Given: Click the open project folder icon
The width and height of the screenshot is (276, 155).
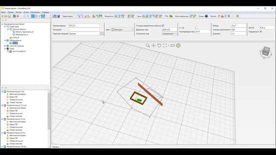Looking at the screenshot, I should (6, 16).
